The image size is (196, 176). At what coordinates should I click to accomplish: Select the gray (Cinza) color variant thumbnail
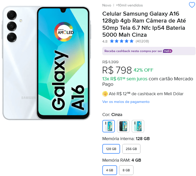(x=108, y=126)
